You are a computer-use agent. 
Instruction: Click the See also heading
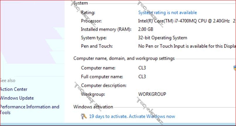8,81
